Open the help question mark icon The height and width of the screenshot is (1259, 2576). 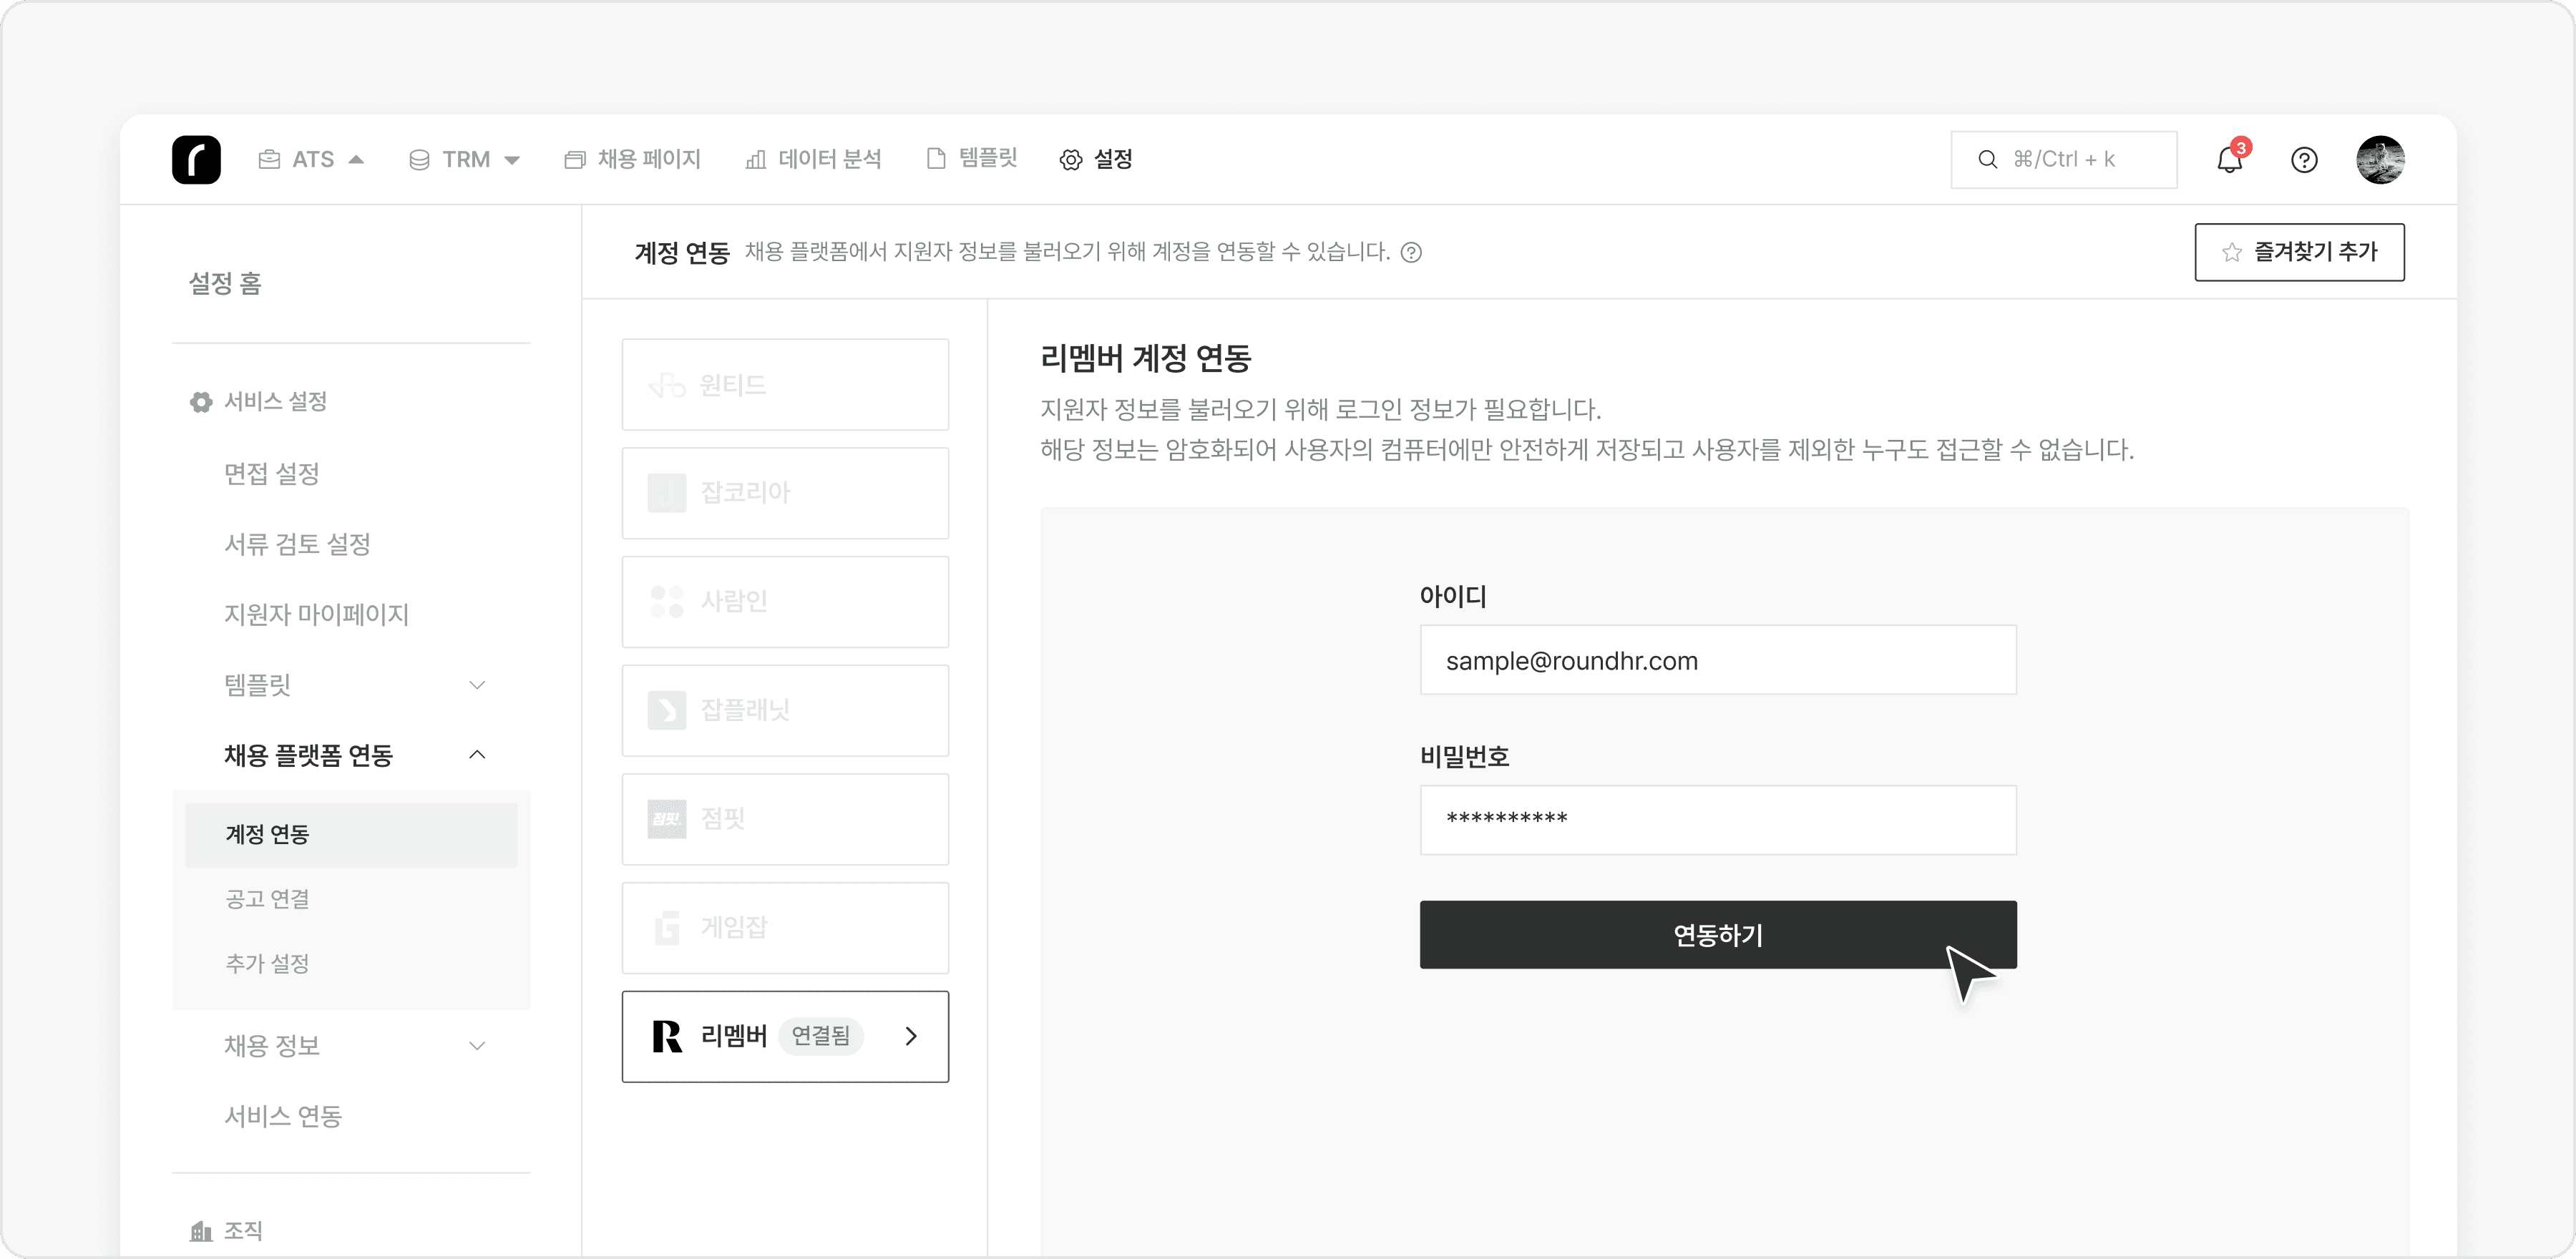[x=2305, y=160]
